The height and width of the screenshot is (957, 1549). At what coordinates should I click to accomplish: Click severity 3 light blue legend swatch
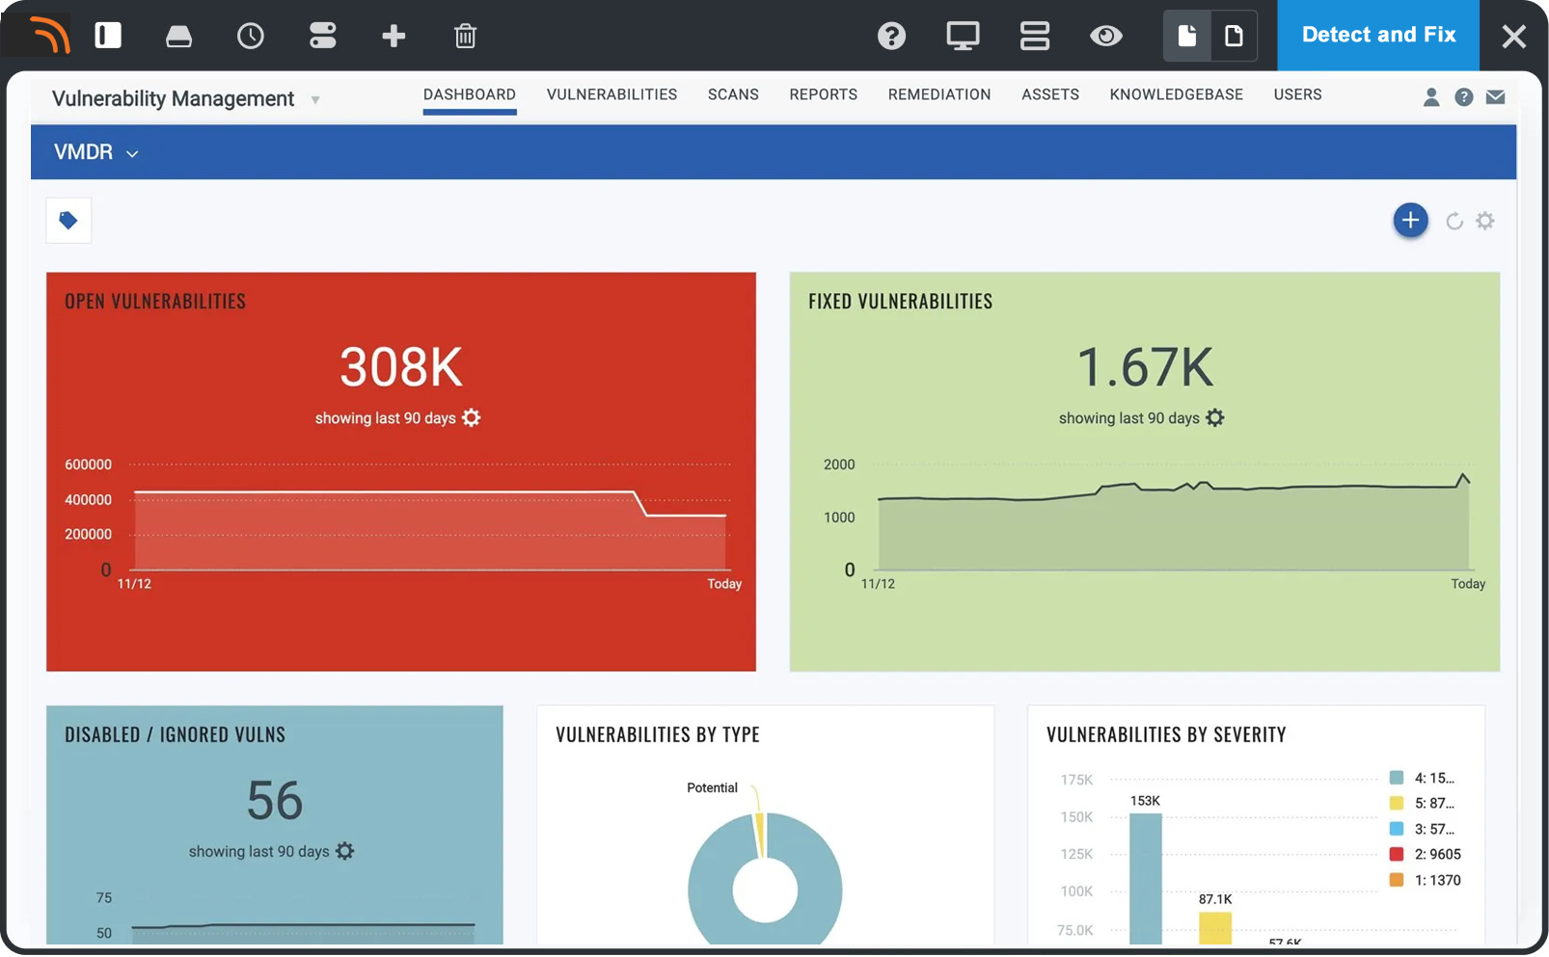1396,829
